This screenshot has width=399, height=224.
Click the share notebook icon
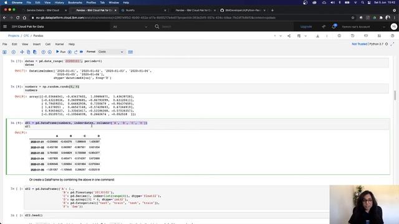coord(289,36)
